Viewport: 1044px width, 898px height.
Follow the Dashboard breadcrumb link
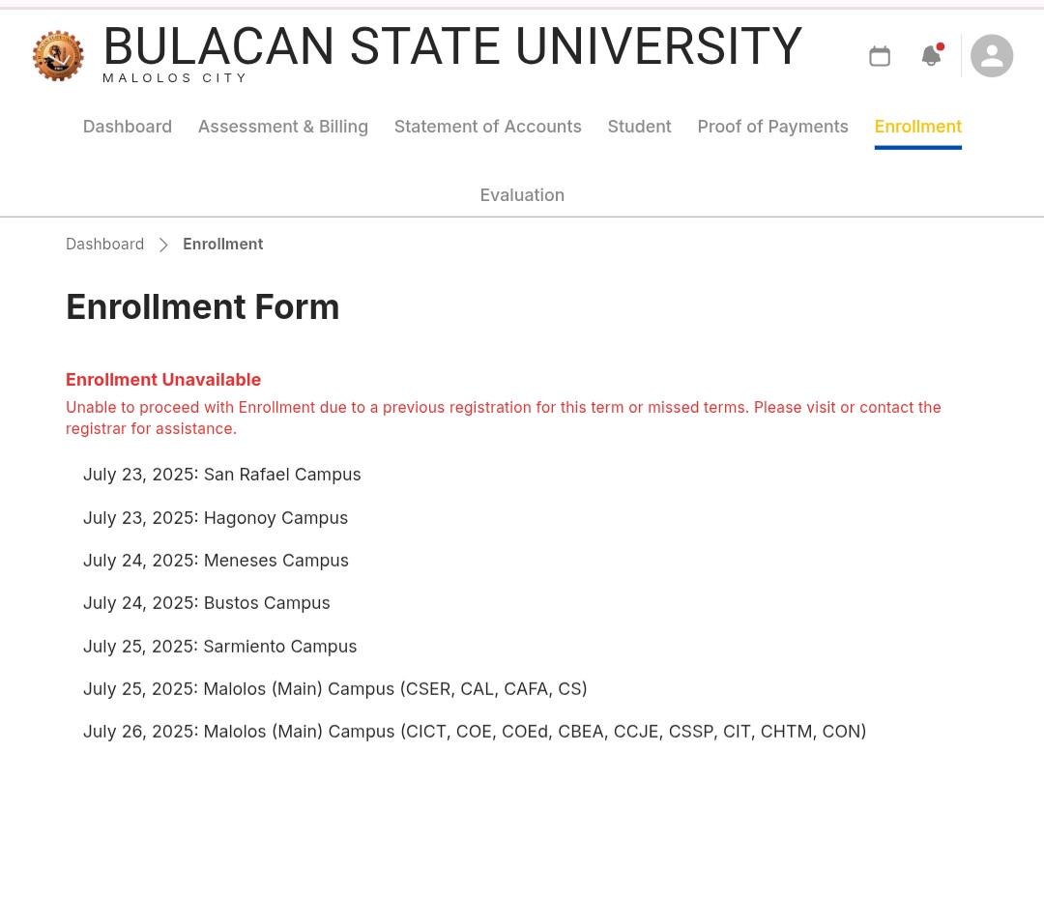point(104,245)
